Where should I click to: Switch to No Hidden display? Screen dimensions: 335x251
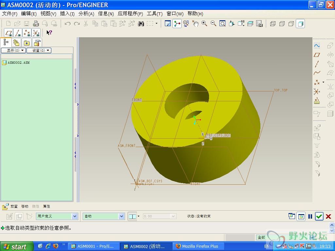[x=291, y=24]
